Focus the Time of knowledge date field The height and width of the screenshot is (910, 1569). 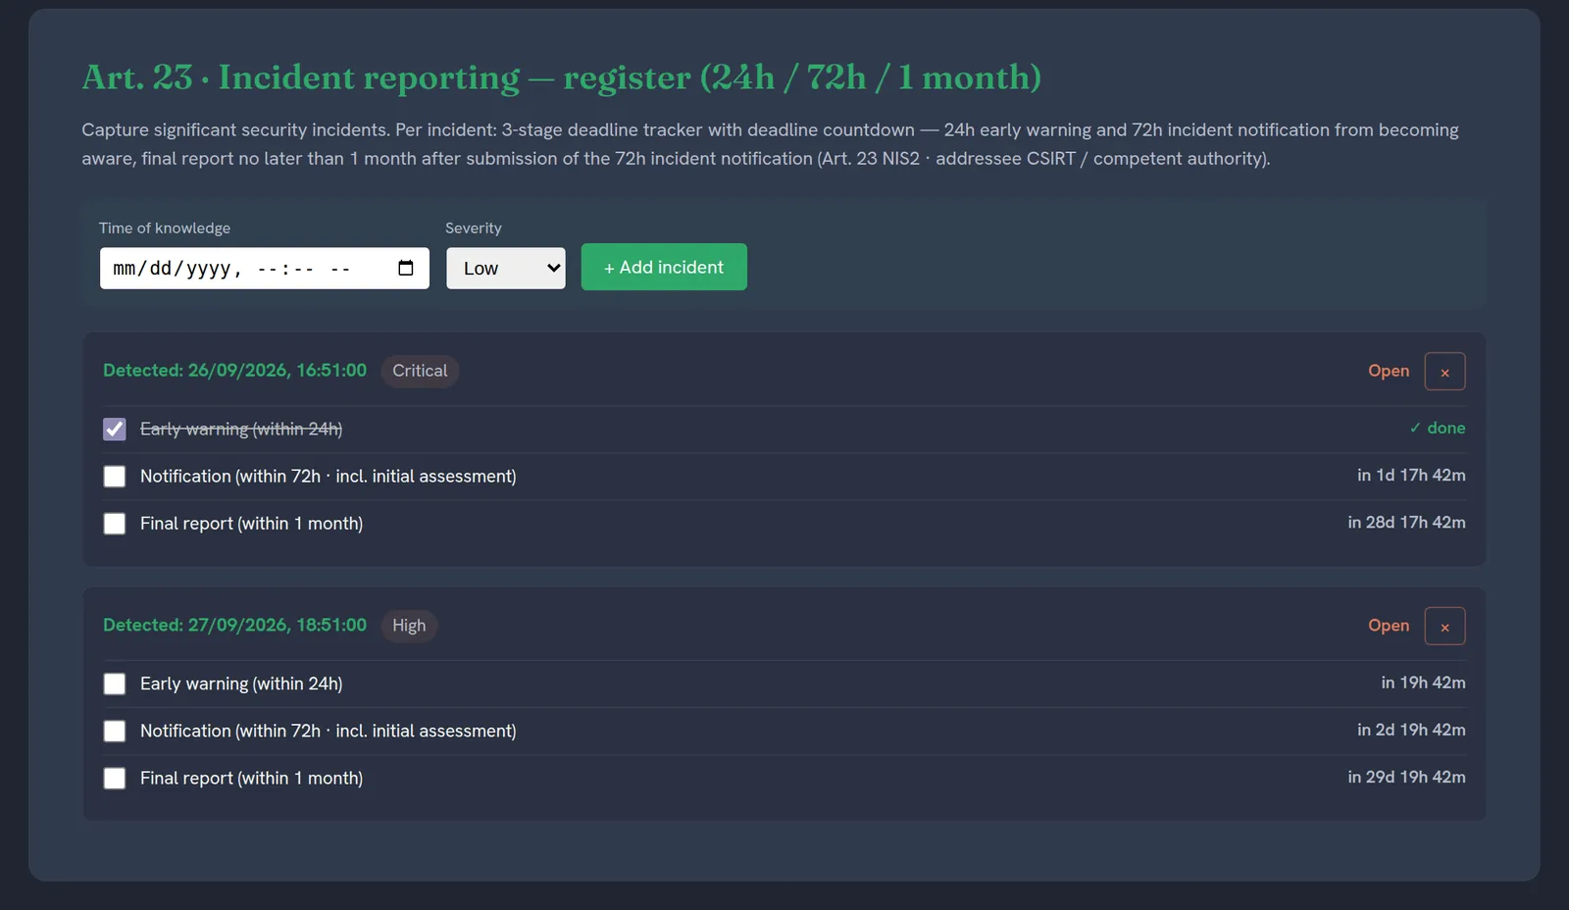(x=265, y=268)
